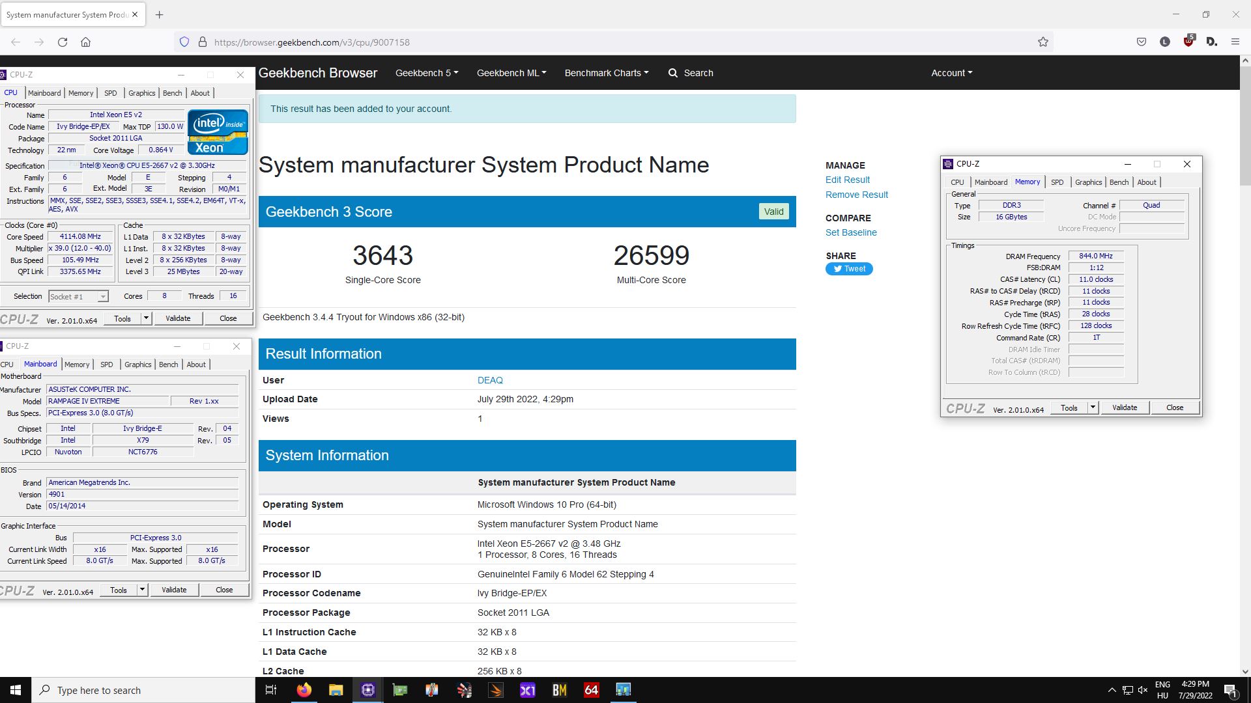1251x703 pixels.
Task: Go back to the previous page
Action: pos(16,42)
